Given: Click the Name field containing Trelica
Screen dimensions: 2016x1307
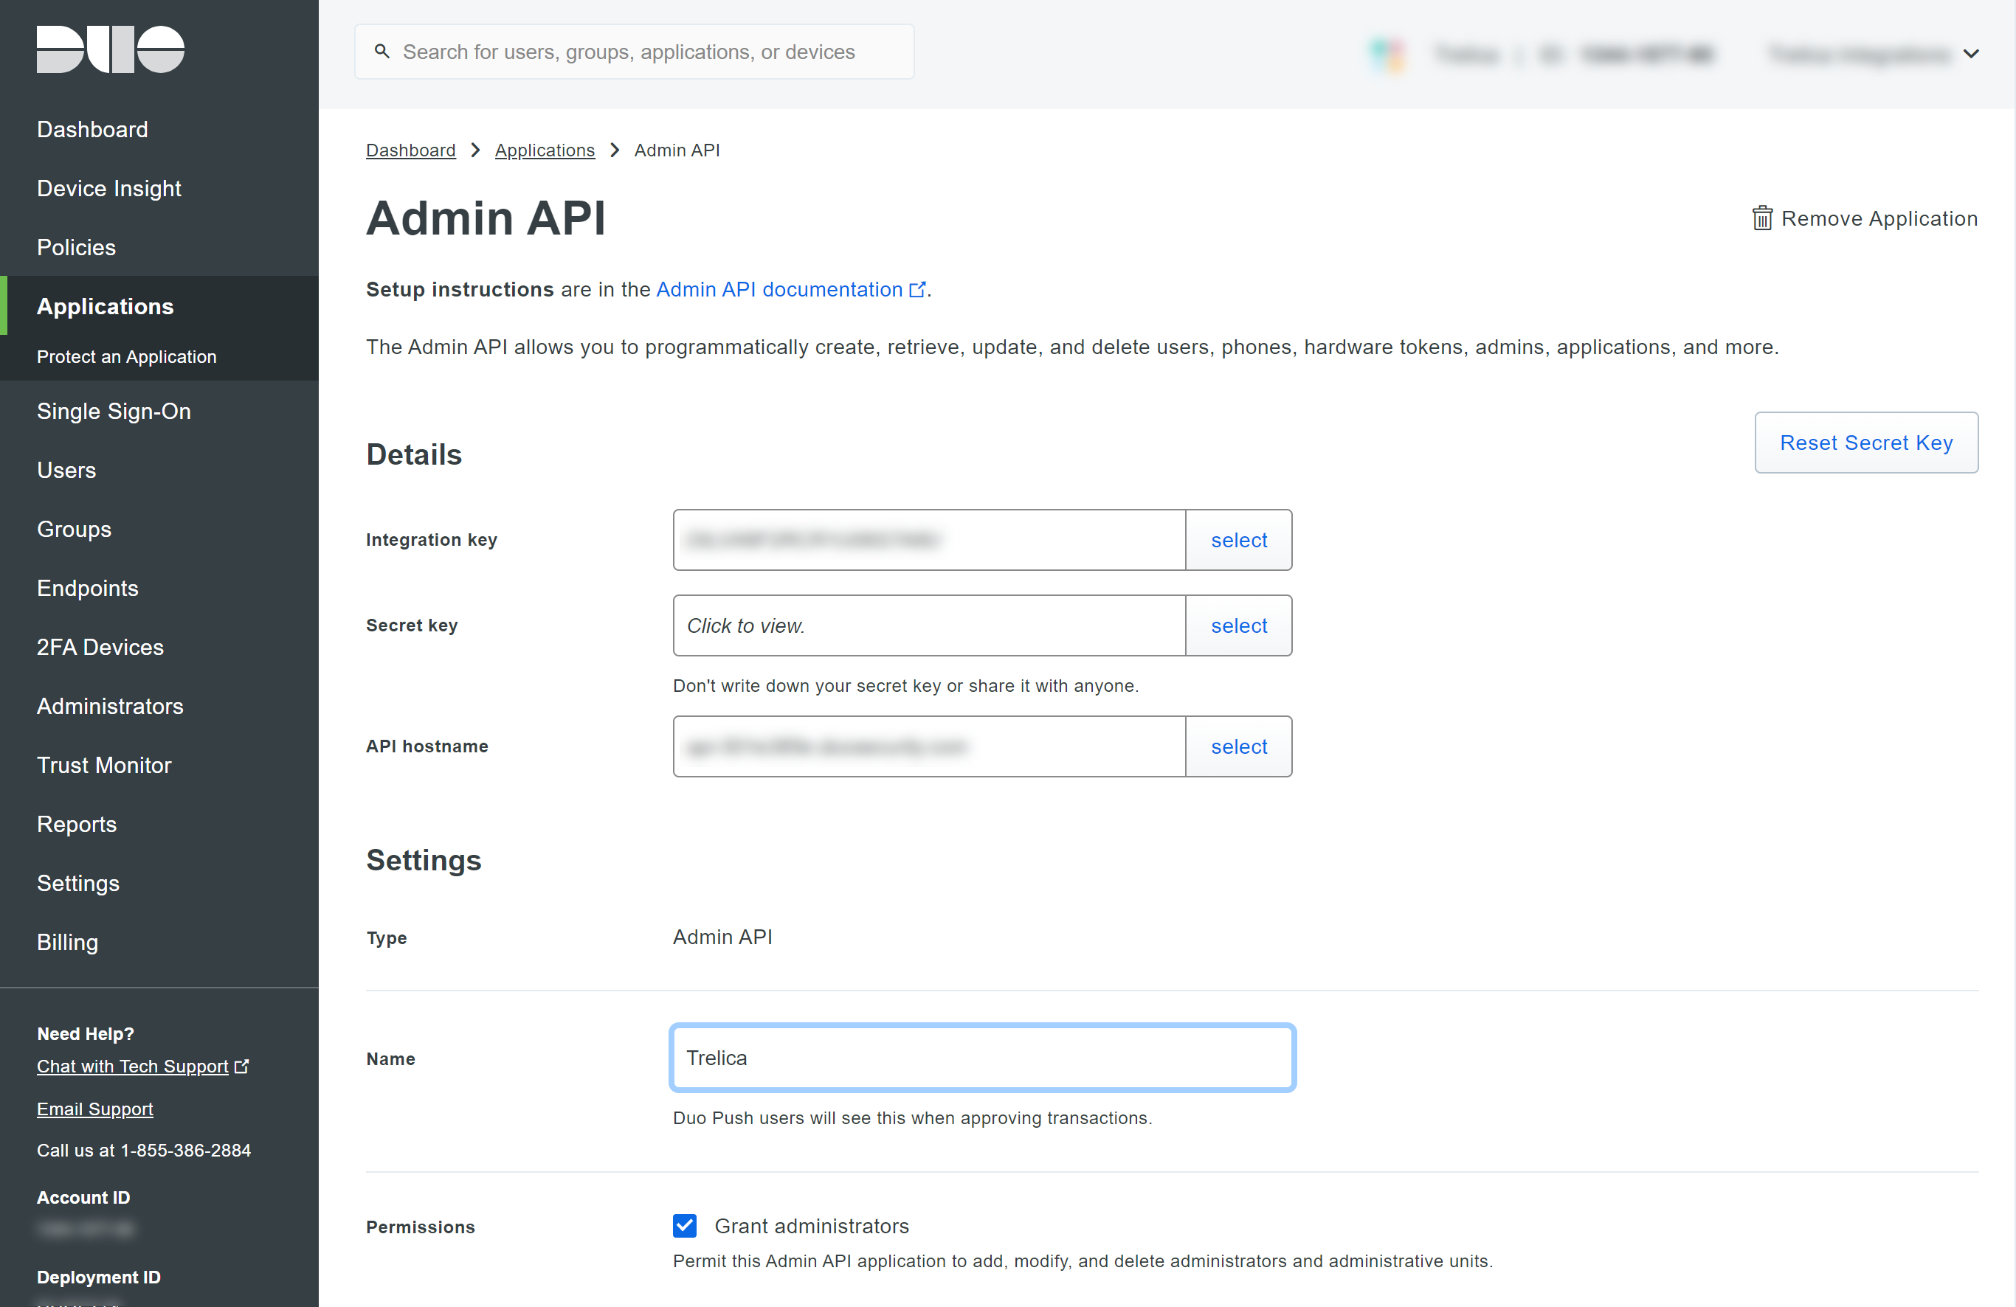Looking at the screenshot, I should pos(983,1058).
